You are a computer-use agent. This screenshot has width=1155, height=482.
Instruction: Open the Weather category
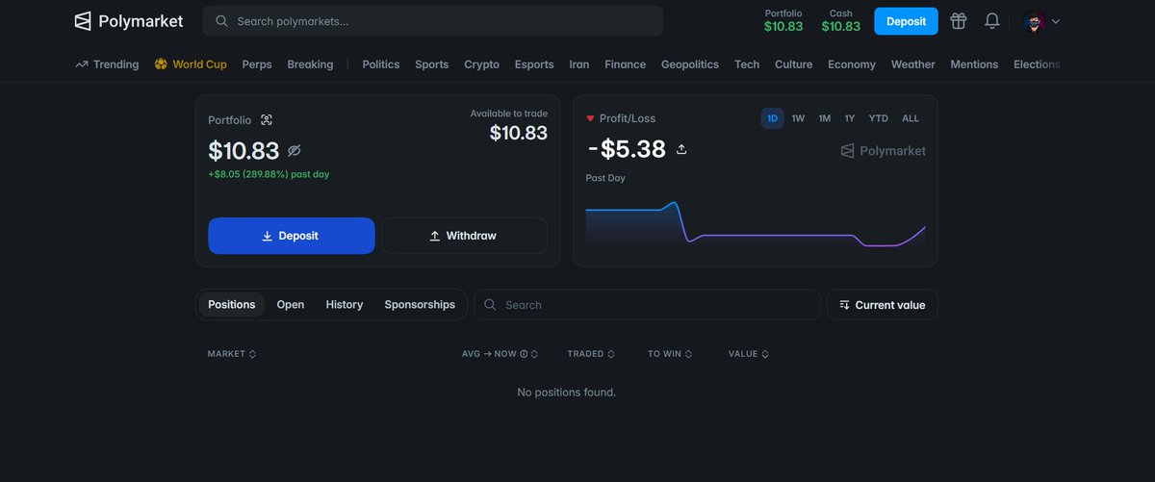coord(913,64)
